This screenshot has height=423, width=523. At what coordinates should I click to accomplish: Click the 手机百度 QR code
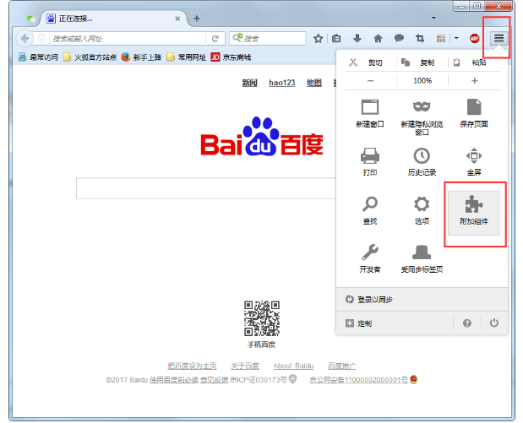262,318
